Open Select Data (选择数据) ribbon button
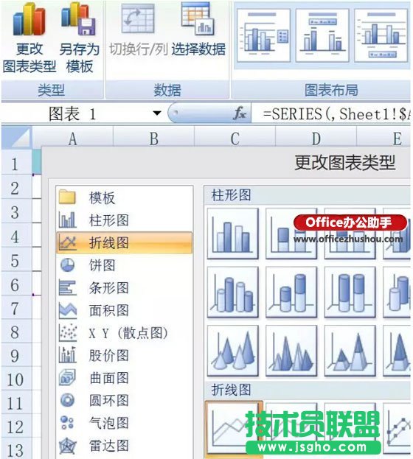This screenshot has width=413, height=459. click(198, 29)
